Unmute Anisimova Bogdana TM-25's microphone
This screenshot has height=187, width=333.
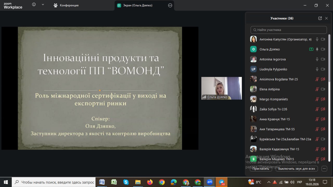[x=317, y=79]
